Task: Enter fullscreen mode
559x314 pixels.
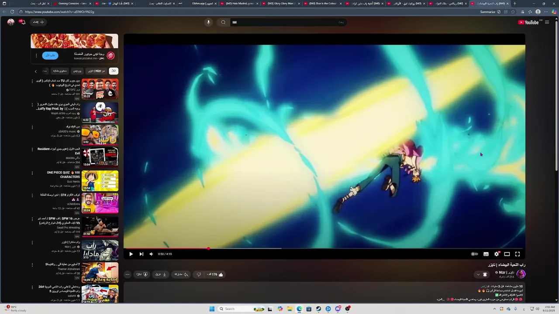Action: click(x=518, y=254)
